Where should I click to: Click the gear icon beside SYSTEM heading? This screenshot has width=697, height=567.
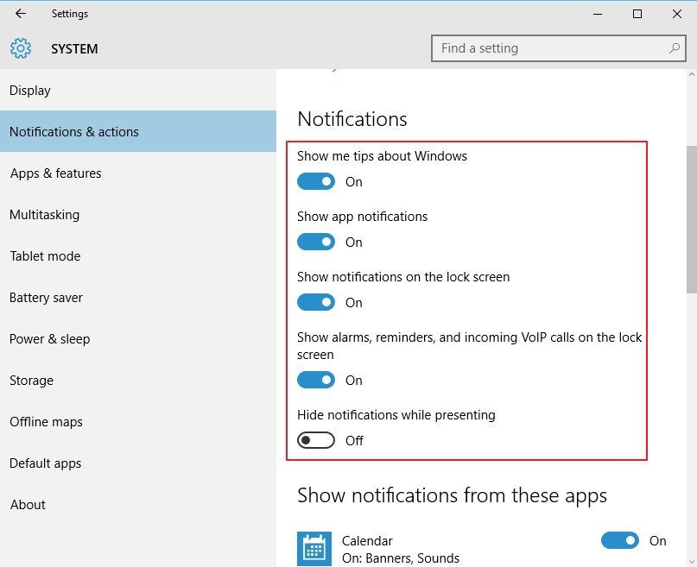(20, 48)
